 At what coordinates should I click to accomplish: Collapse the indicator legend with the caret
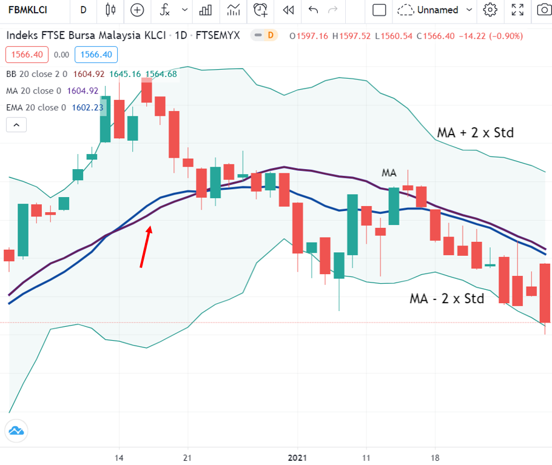[16, 124]
